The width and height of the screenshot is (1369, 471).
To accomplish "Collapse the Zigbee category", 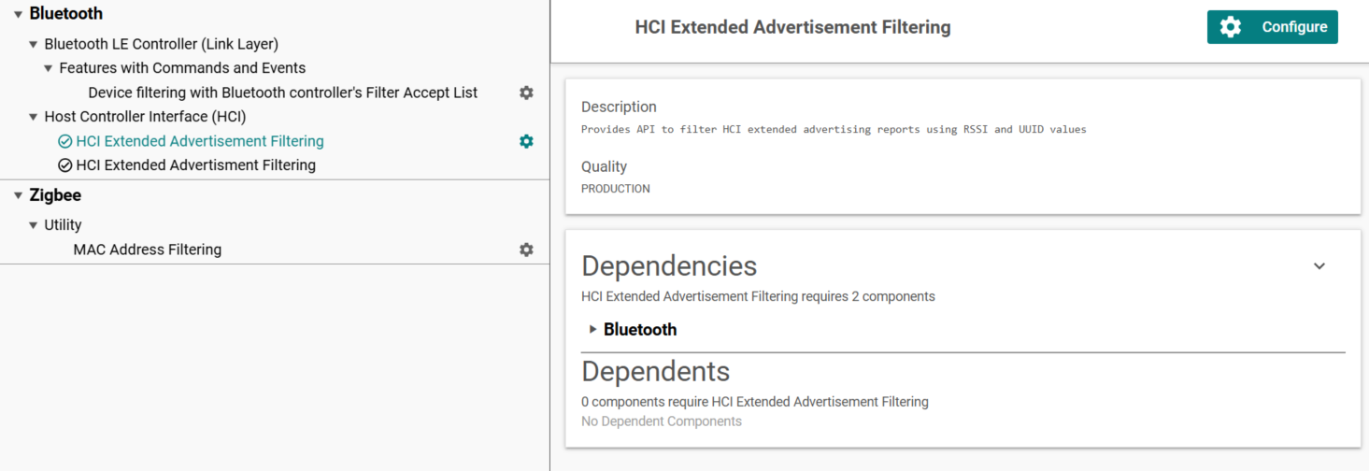I will coord(19,195).
